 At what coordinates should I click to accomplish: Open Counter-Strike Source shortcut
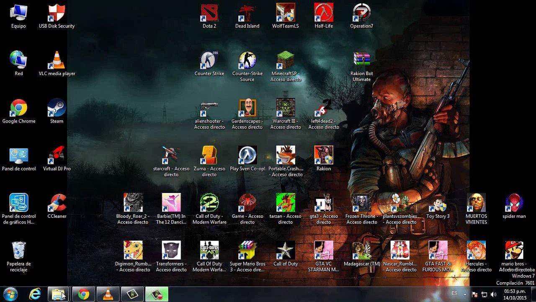247,67
